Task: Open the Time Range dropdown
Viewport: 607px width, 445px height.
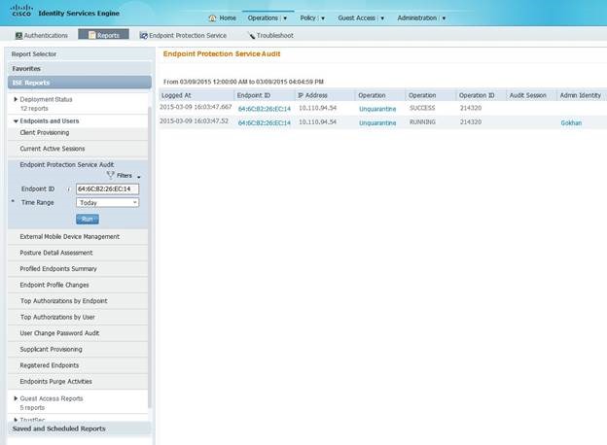Action: coord(108,203)
